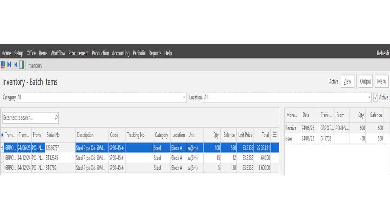Click the asterisk row selector header icon
Screen dimensions: 390x219
(2, 135)
